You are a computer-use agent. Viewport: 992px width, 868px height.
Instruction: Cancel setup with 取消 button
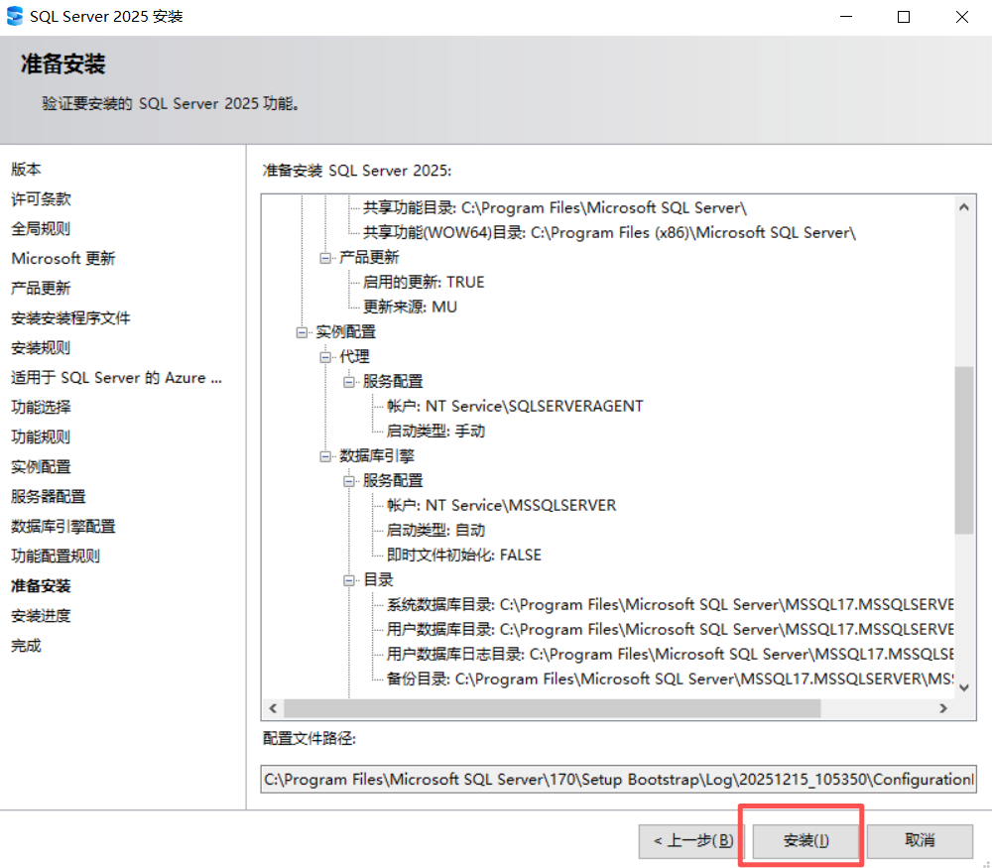pos(920,840)
